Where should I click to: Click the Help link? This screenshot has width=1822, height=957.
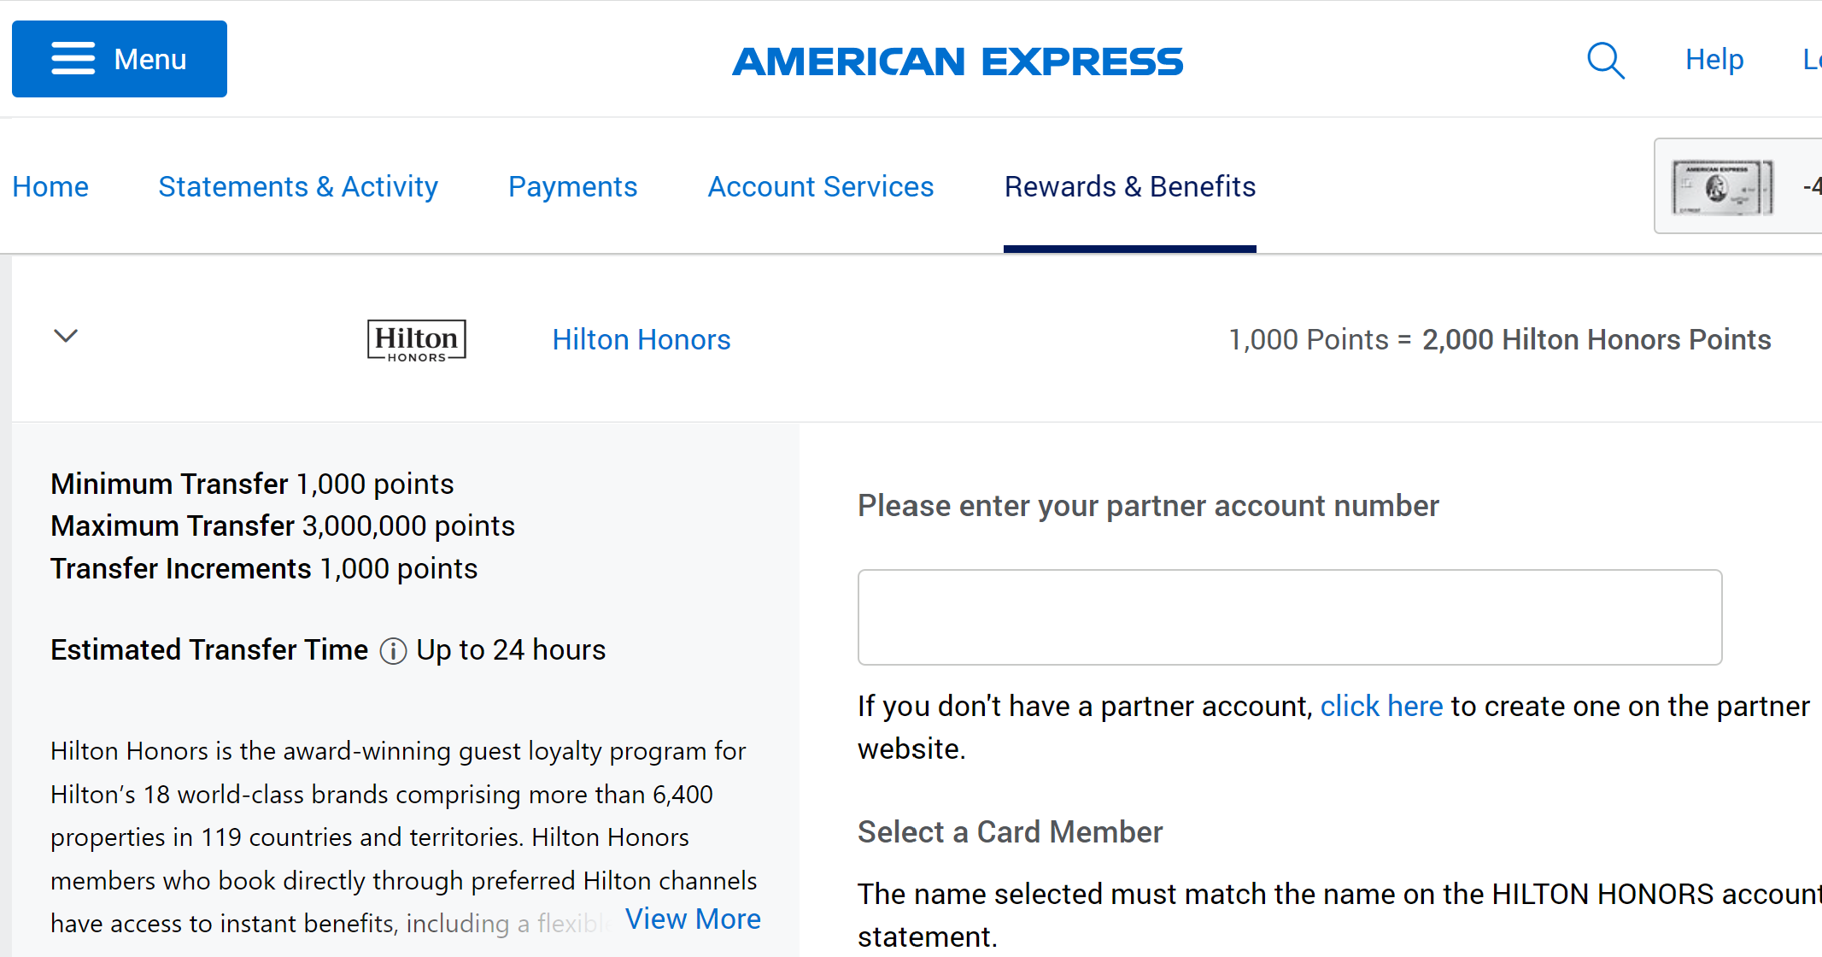pyautogui.click(x=1714, y=60)
